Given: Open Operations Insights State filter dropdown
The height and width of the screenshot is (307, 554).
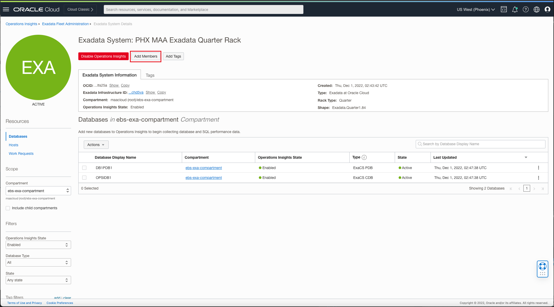Looking at the screenshot, I should click(x=38, y=245).
